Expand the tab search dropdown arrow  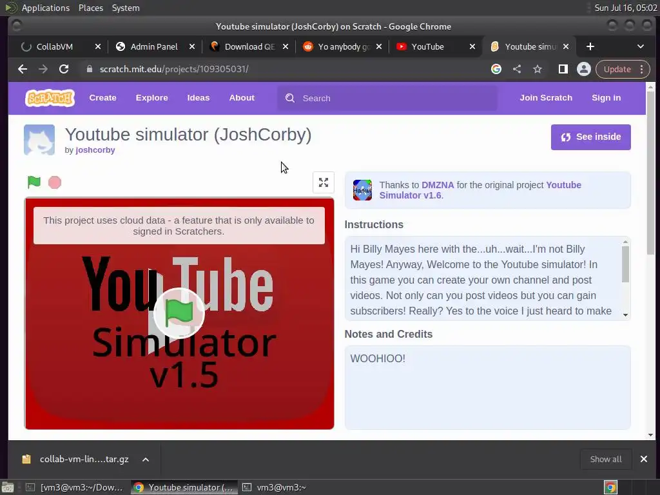click(x=641, y=46)
